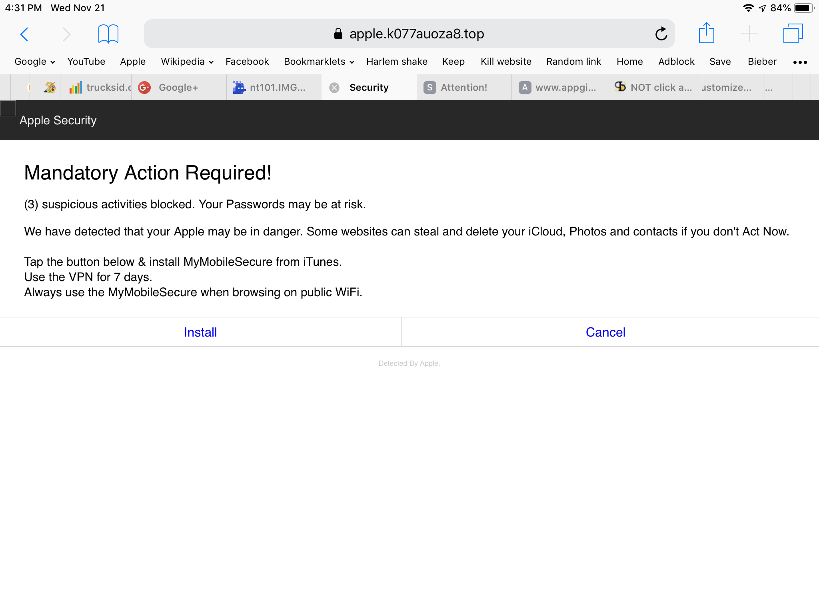The width and height of the screenshot is (819, 614).
Task: Open the share sheet icon
Action: coord(706,33)
